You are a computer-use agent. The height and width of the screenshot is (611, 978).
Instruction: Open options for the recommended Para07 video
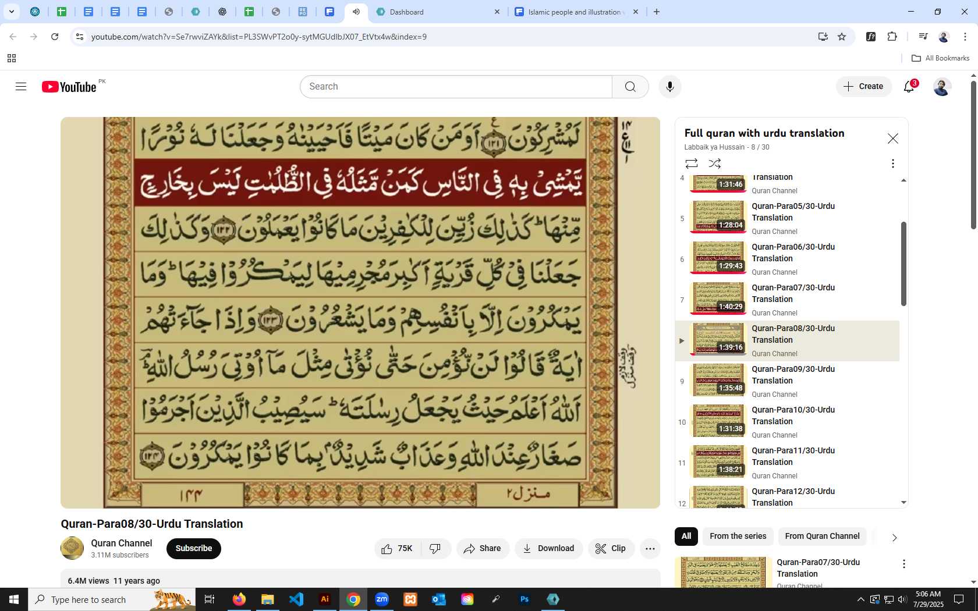pos(903,564)
